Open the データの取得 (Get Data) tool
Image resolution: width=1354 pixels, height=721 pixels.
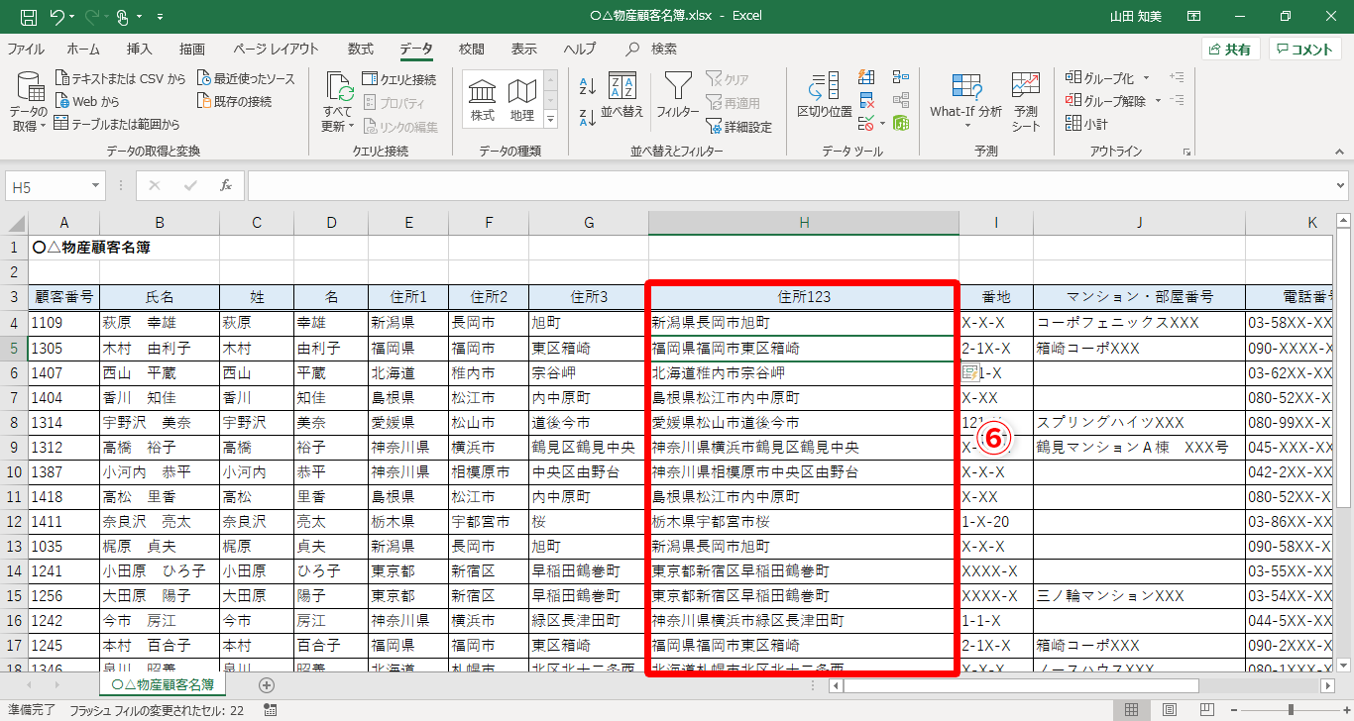tap(29, 104)
